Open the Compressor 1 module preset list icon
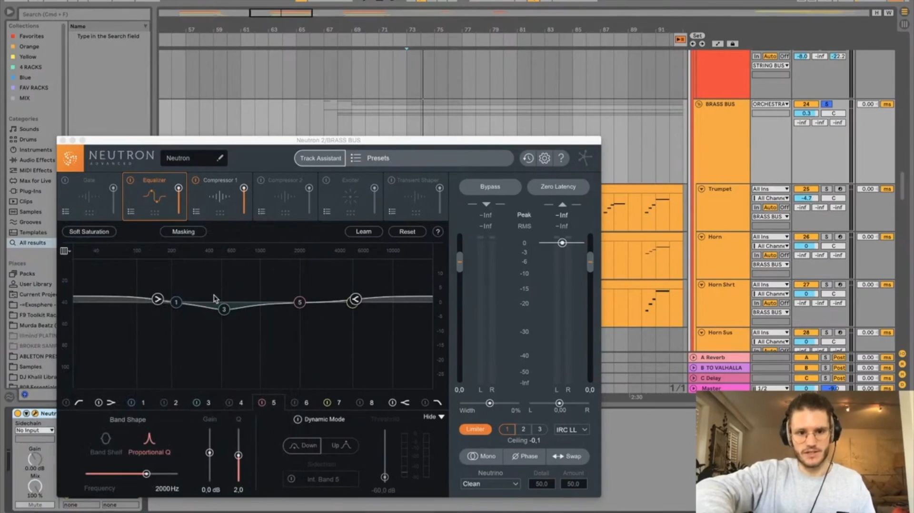Image resolution: width=914 pixels, height=513 pixels. point(196,211)
